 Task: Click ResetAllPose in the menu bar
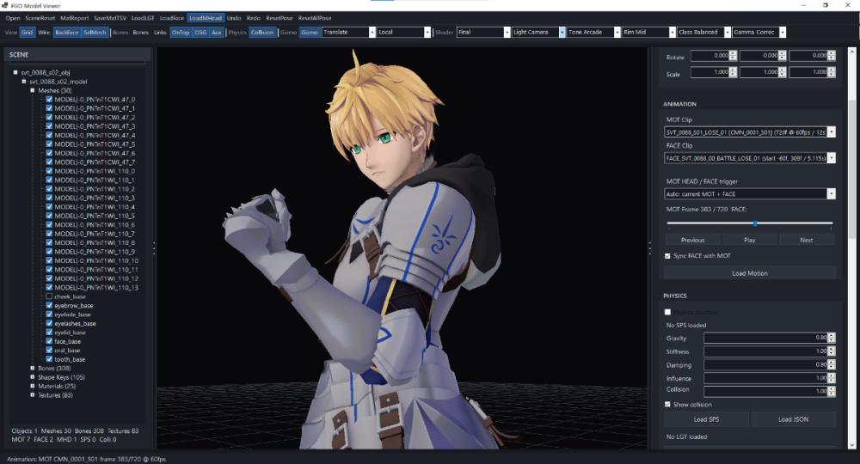click(x=315, y=18)
